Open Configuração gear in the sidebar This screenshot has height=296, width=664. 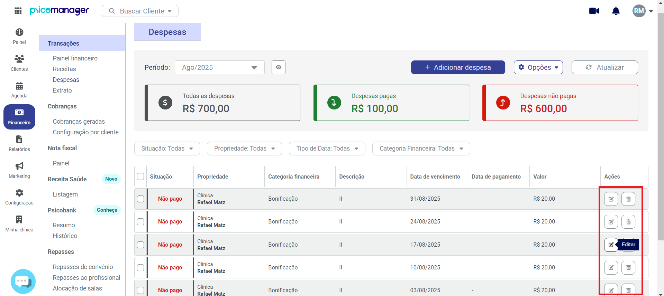click(19, 197)
